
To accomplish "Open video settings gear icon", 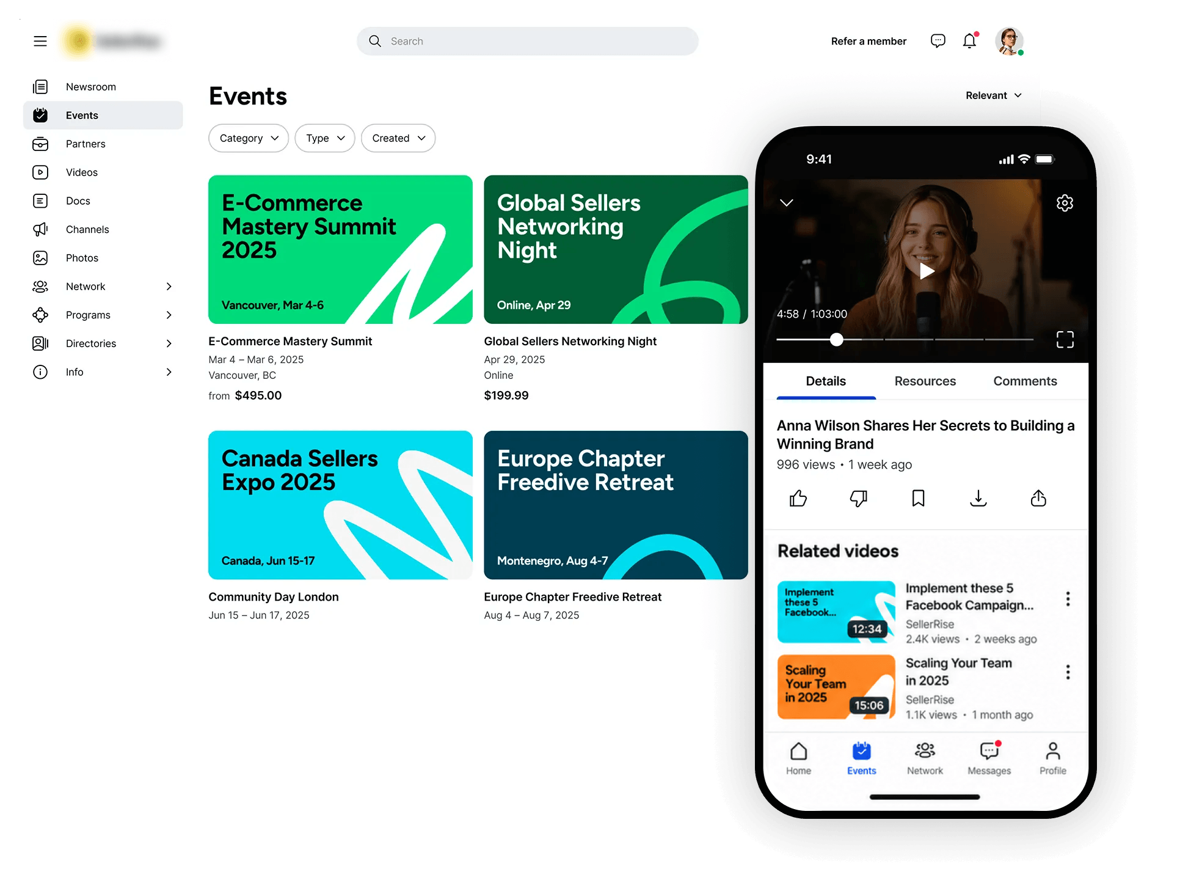I will 1065,203.
